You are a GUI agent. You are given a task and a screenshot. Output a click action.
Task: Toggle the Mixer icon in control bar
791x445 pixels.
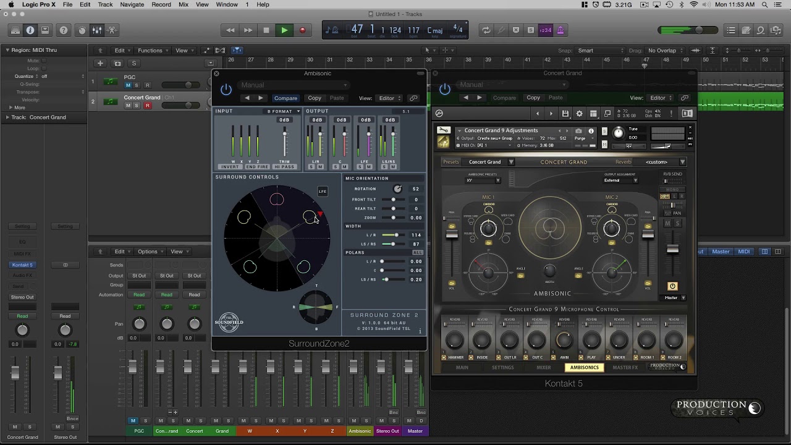click(97, 30)
